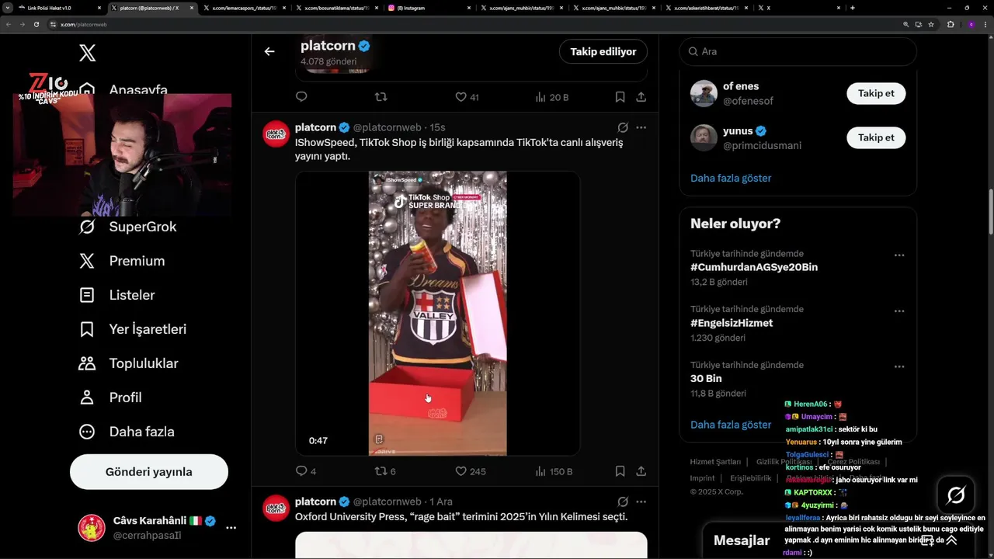Toggle the Takip ediliyor follow button
994x559 pixels.
pos(603,51)
